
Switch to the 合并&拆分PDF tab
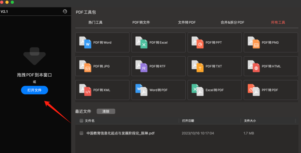(232, 22)
